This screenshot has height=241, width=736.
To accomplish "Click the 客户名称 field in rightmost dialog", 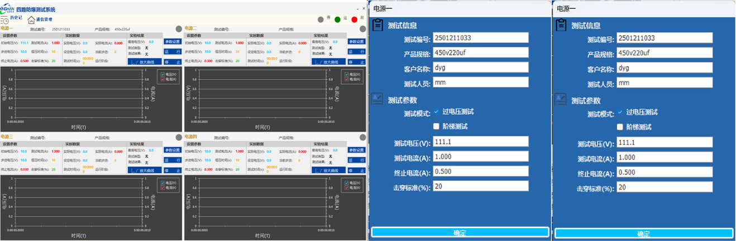I will coord(665,68).
